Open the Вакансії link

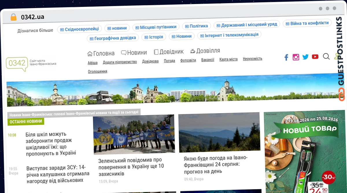coord(208,60)
